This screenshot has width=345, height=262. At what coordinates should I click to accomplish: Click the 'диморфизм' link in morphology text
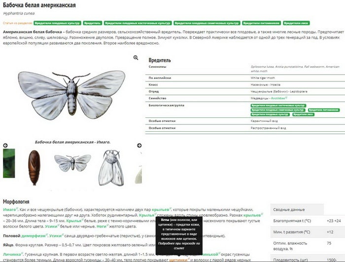pos(32,236)
